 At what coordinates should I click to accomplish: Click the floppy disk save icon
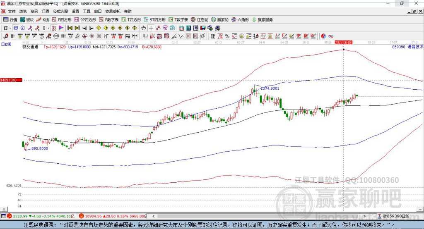click(x=203, y=28)
